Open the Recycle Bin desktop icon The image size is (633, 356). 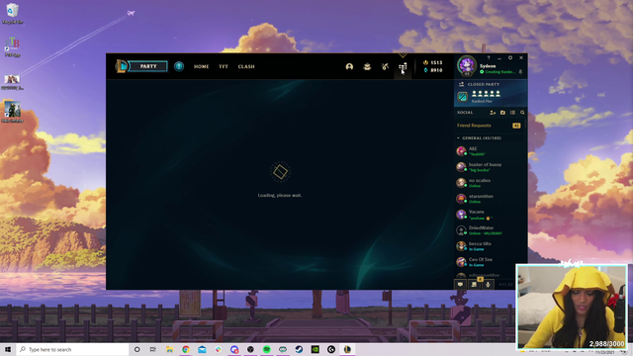pos(12,14)
